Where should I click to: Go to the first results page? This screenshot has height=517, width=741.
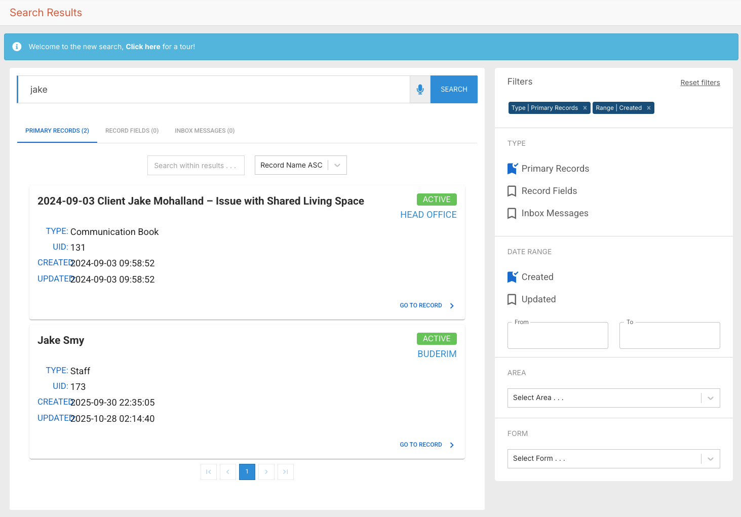click(209, 472)
